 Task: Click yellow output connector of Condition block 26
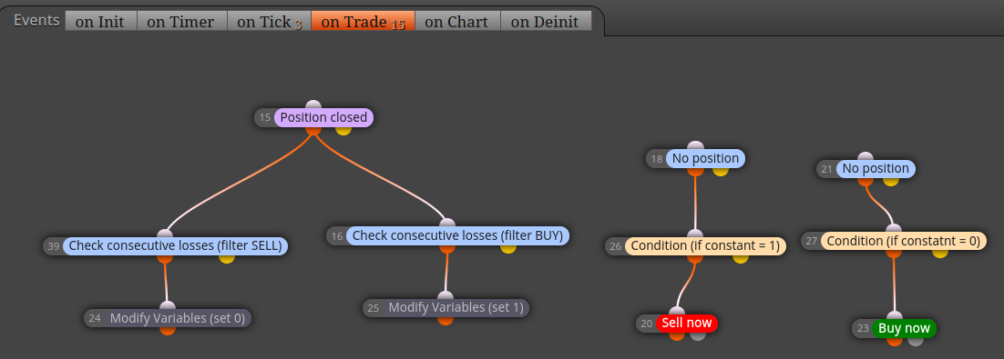(x=740, y=259)
